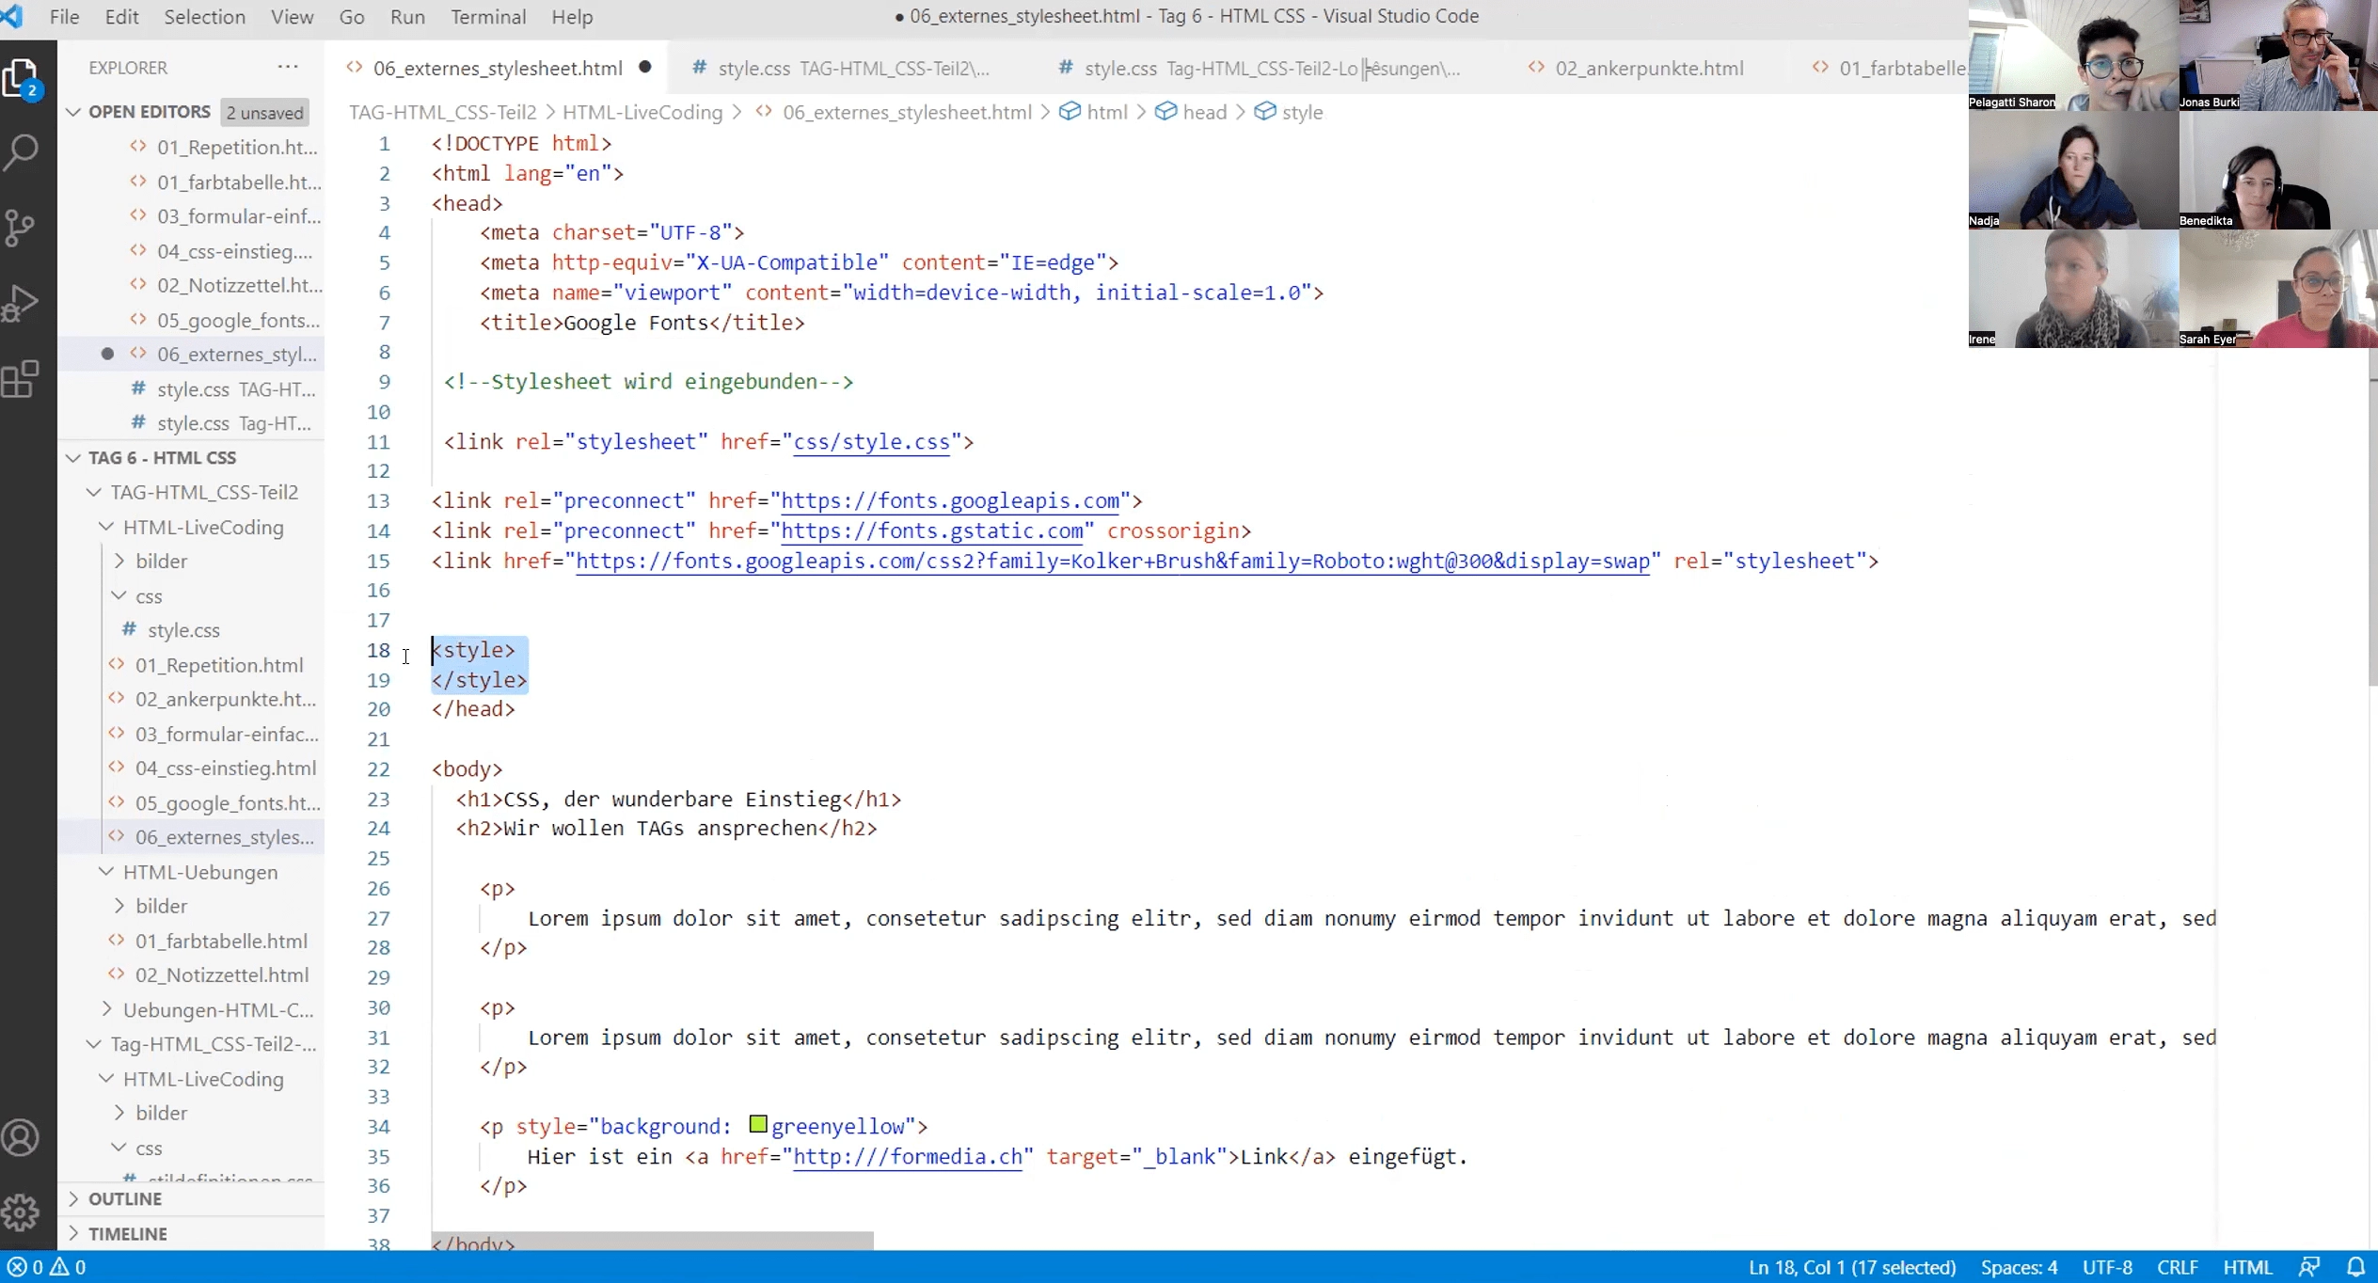The image size is (2378, 1283).
Task: Open the Explorer view in activity bar
Action: [21, 77]
